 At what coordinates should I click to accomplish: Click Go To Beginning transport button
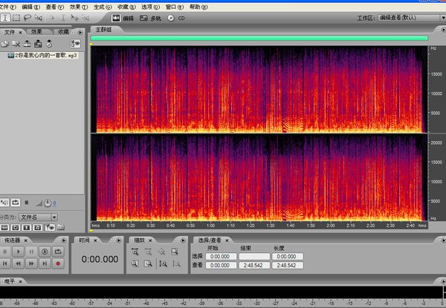pos(5,263)
